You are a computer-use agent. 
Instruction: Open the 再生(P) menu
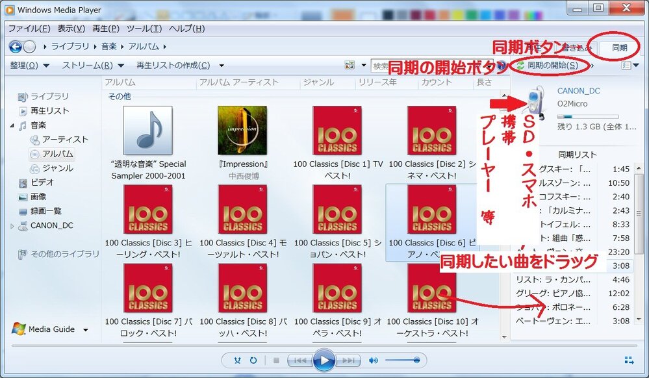[106, 29]
